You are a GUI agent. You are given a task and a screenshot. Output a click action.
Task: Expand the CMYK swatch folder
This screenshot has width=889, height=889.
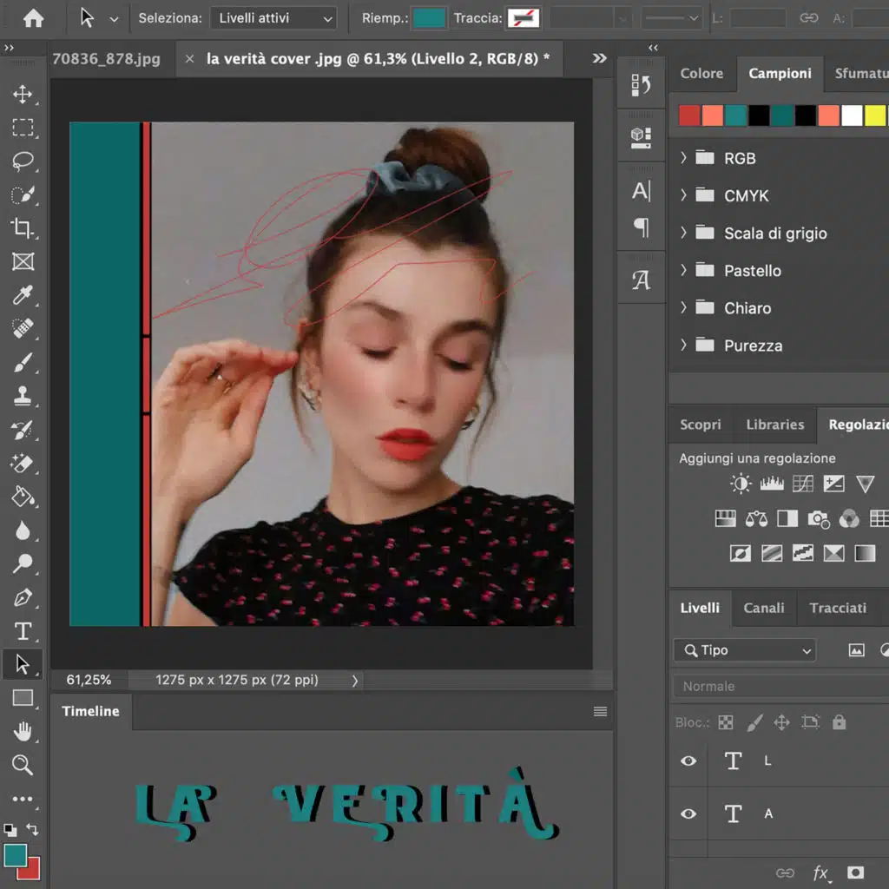click(x=684, y=195)
